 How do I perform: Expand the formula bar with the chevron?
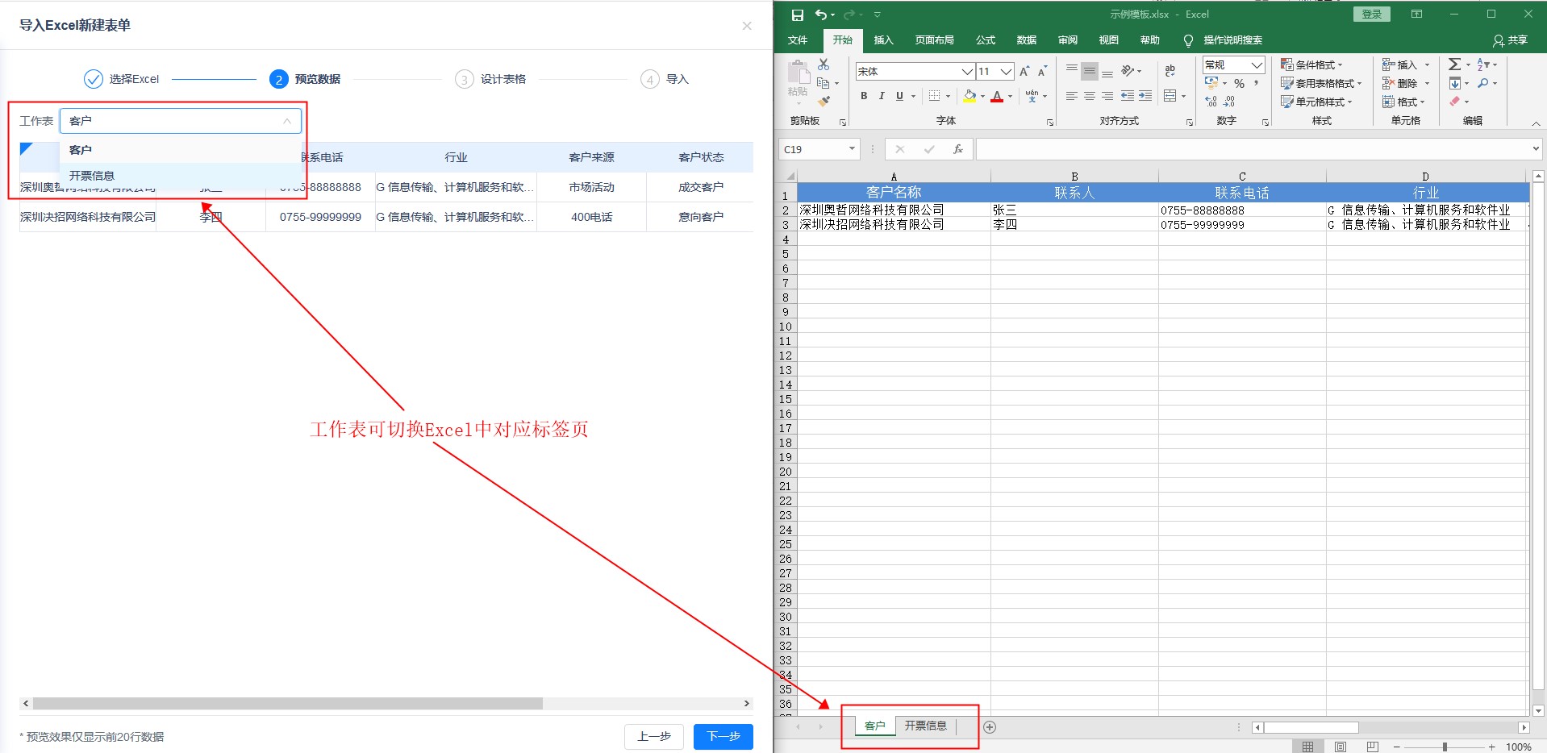point(1535,149)
